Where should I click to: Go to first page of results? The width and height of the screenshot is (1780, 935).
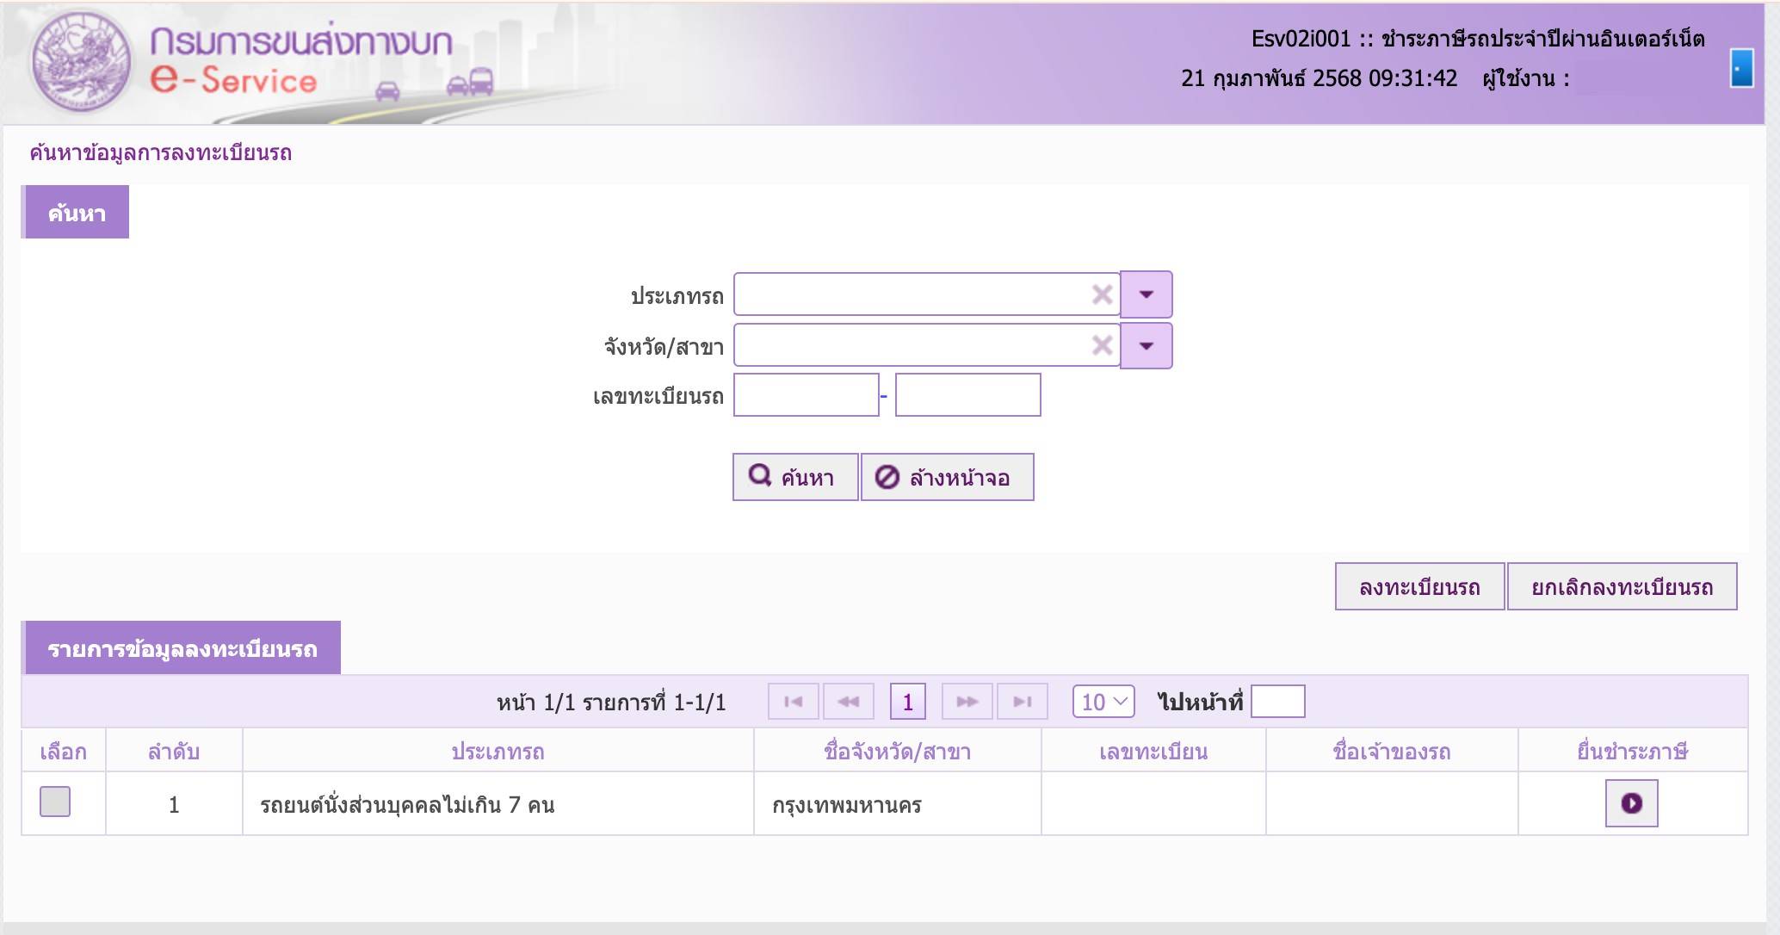794,702
